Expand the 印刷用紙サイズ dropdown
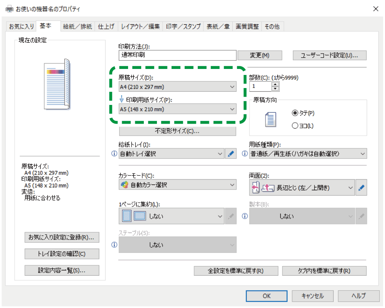Screen dimensions: 385x308 coord(177,109)
